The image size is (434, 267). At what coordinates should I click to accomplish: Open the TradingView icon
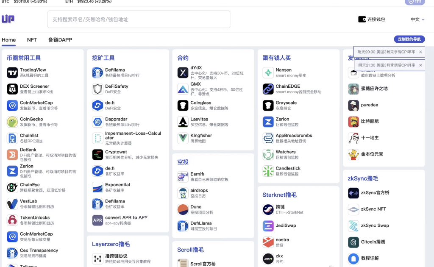coord(12,73)
